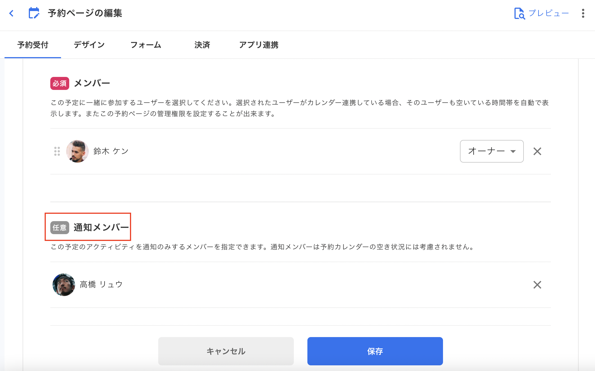Click 高橋 リュウ's avatar photo
595x371 pixels.
64,285
